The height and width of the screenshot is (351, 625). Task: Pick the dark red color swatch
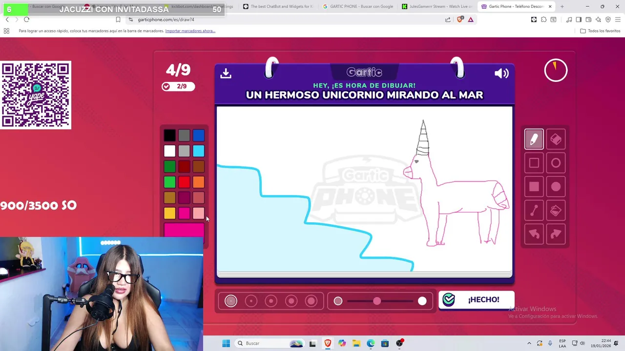click(184, 167)
